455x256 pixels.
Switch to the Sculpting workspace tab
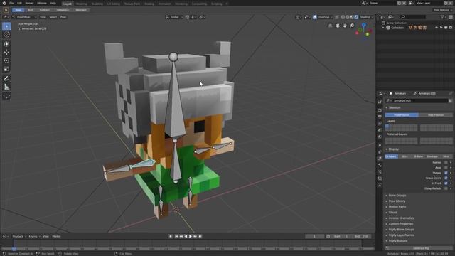click(97, 4)
